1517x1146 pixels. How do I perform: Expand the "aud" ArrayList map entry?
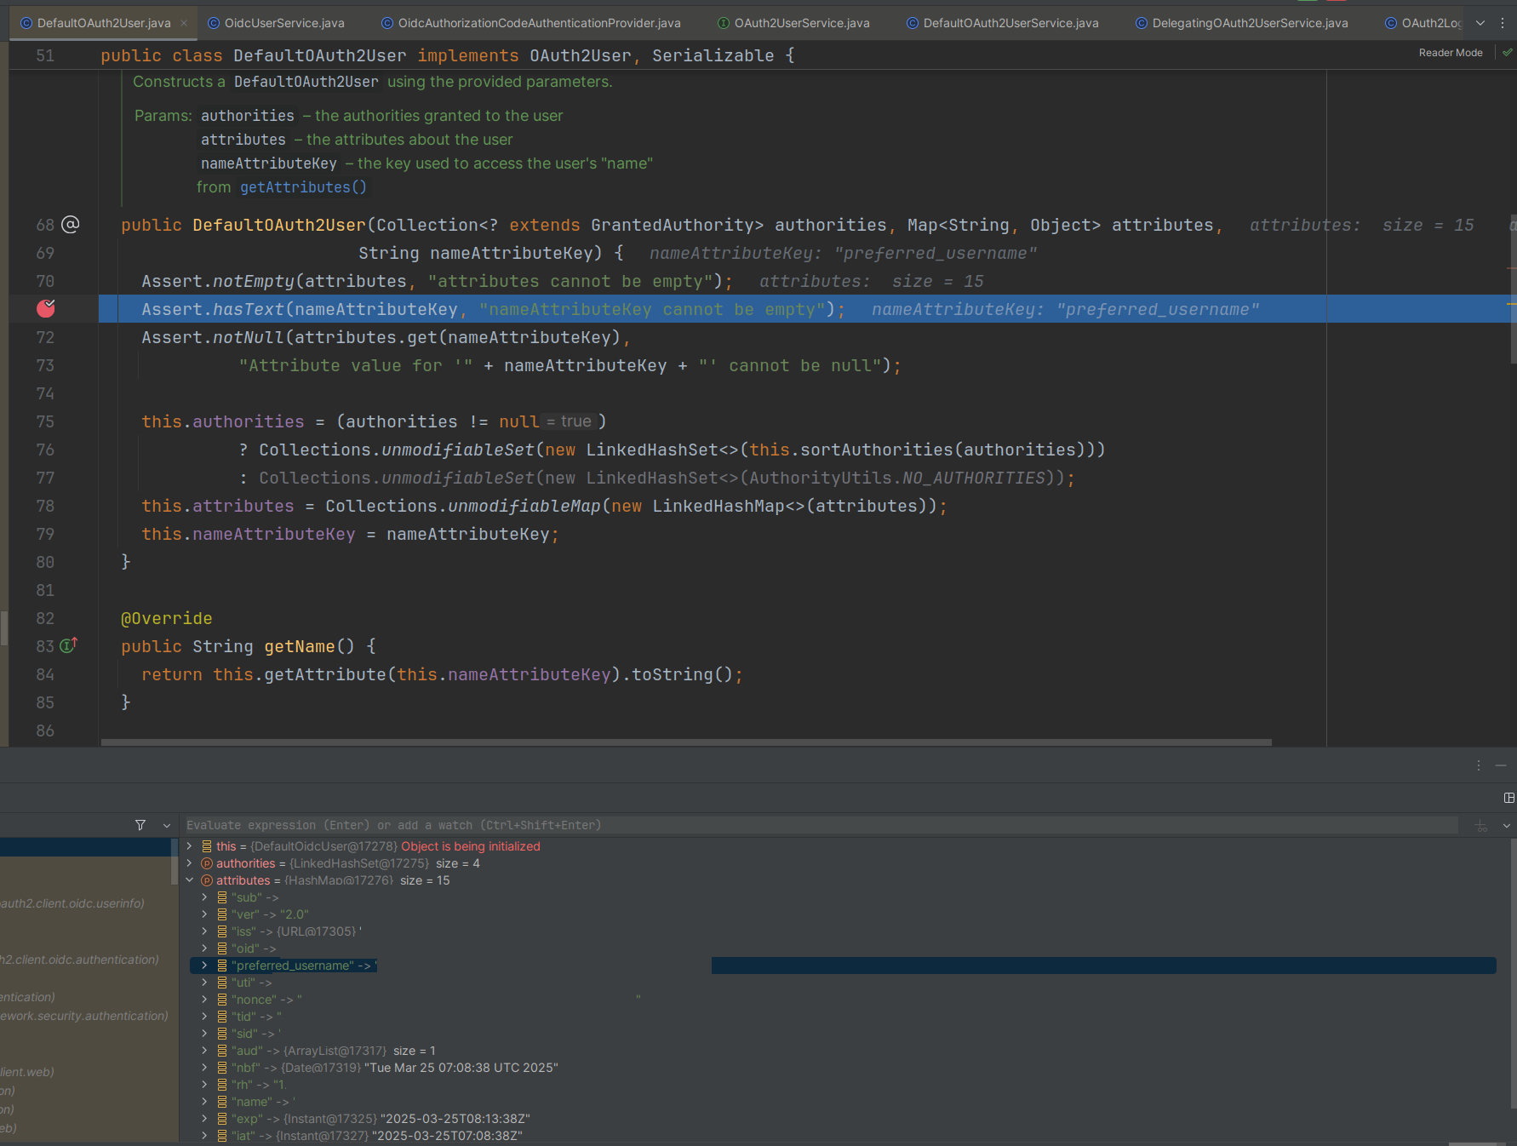(x=204, y=1051)
